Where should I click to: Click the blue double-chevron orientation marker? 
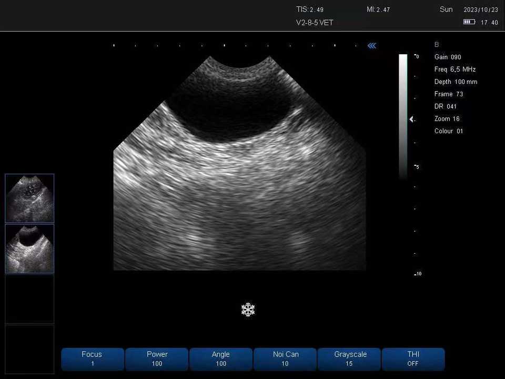[x=372, y=46]
